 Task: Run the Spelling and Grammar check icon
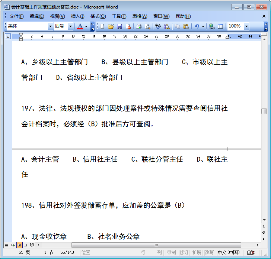click(x=158, y=26)
